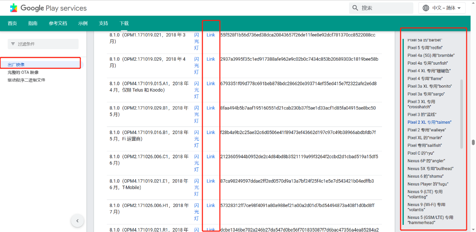Jump to Pixel 4 XL 专用 珊瑚色
The width and height of the screenshot is (476, 232).
(429, 71)
